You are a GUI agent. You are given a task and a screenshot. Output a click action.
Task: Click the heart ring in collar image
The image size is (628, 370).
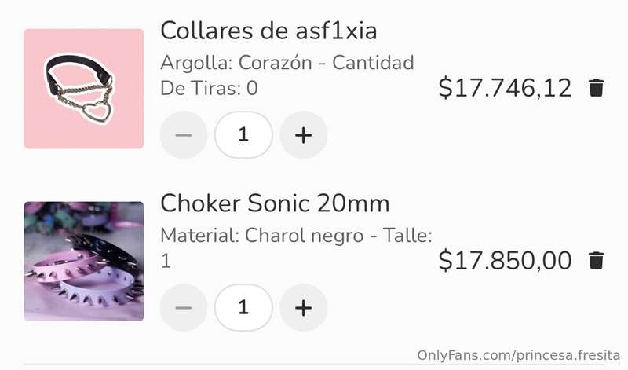(x=97, y=112)
